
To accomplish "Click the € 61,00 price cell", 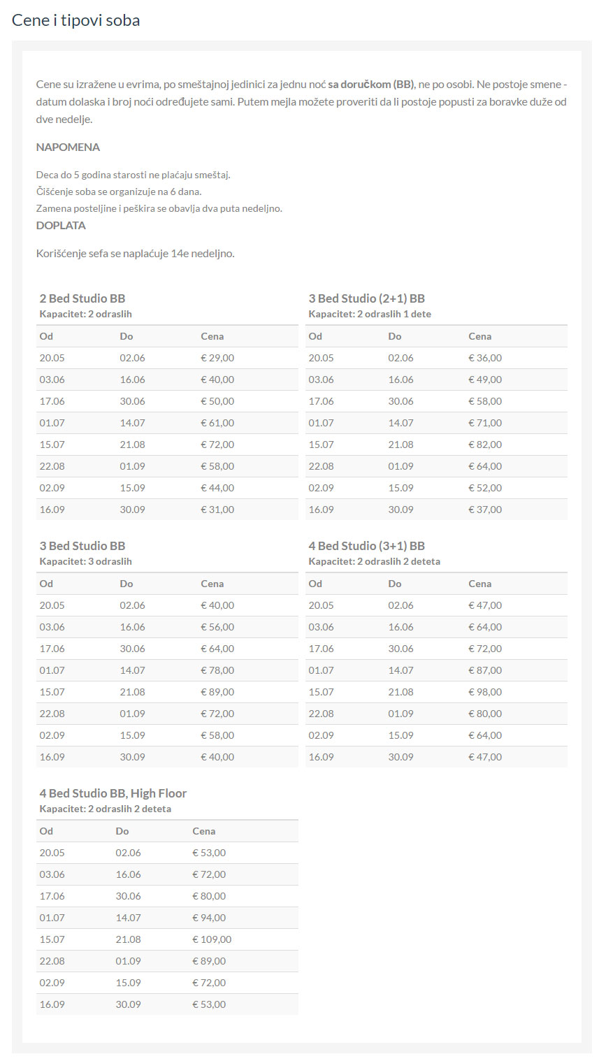I will (217, 423).
